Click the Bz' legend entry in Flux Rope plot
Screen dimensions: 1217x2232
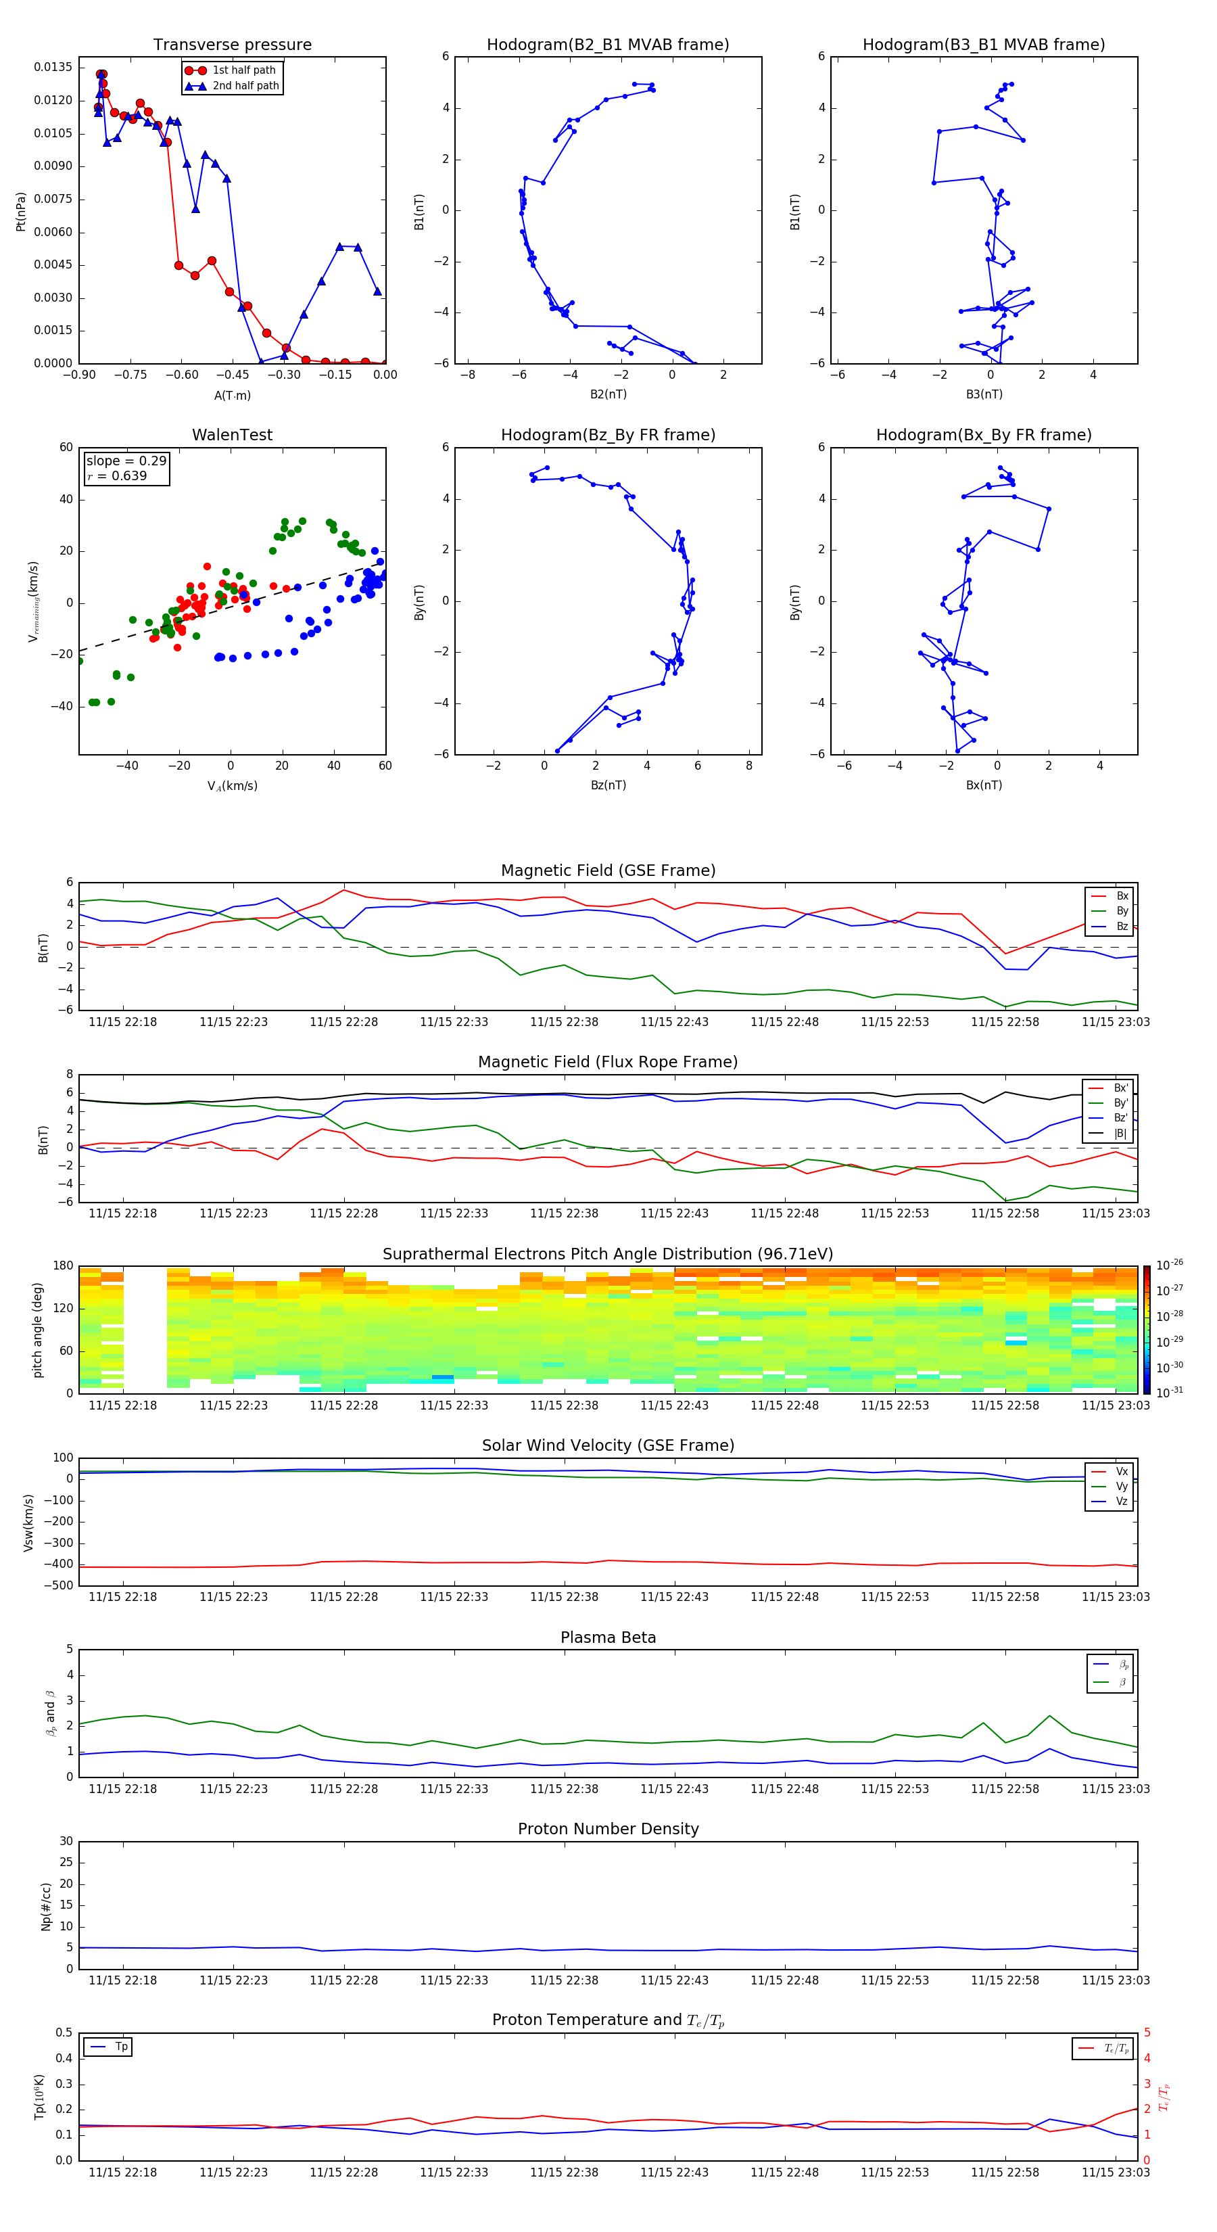click(1109, 1118)
